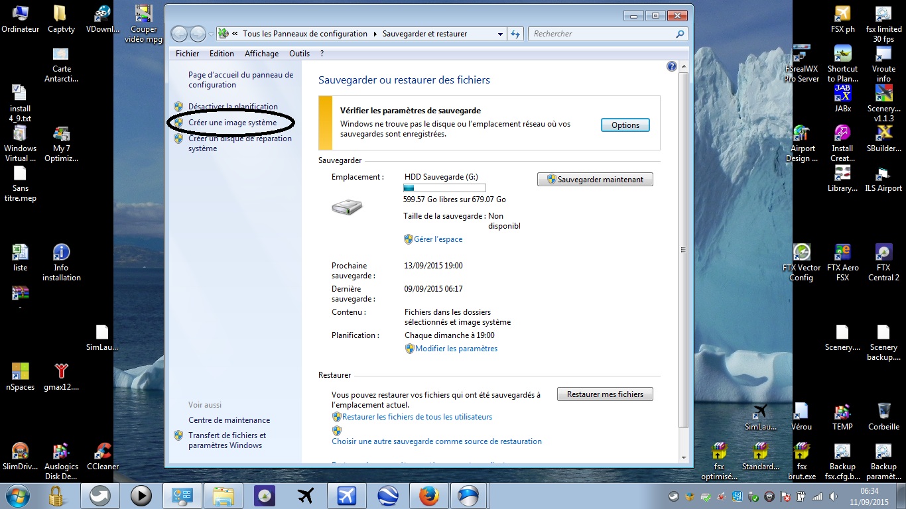Click the Sauvegarder maintenant button
The height and width of the screenshot is (509, 906).
coord(595,180)
